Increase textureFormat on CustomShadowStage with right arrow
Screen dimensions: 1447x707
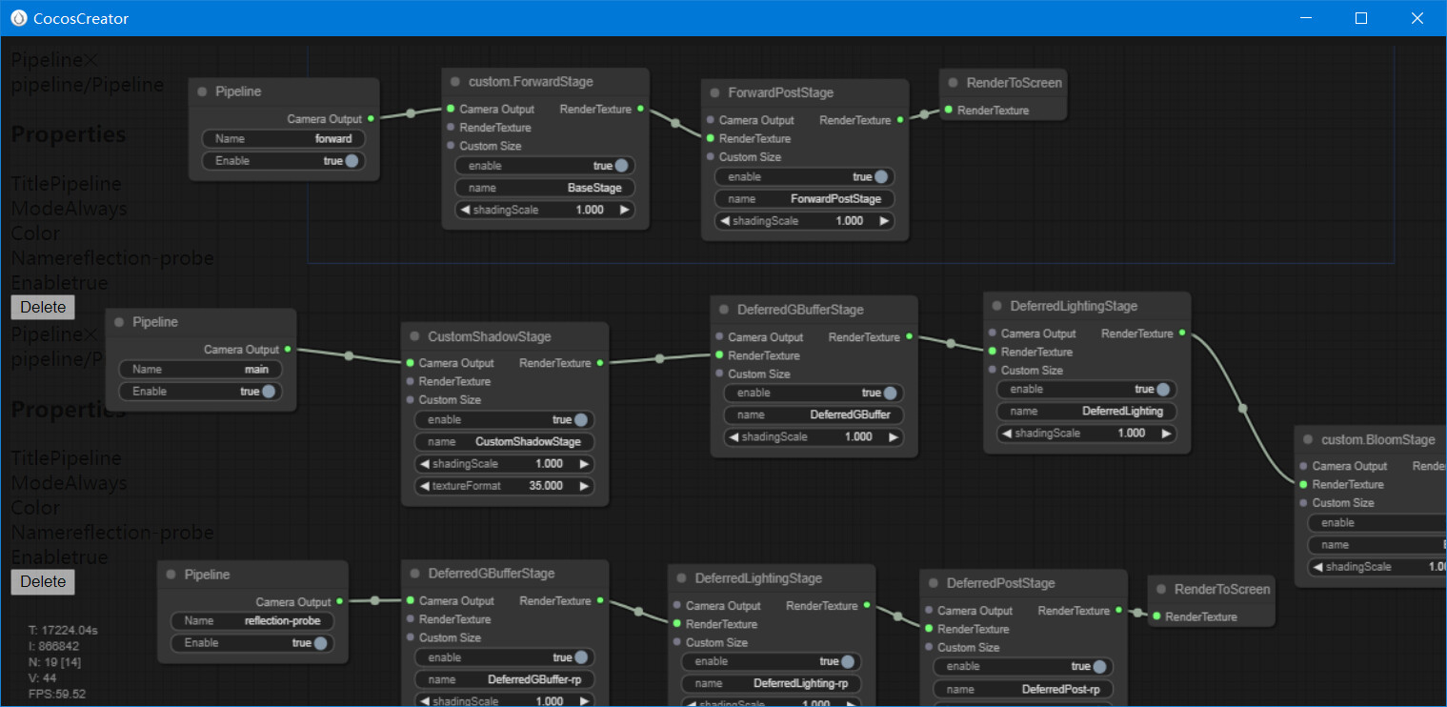pos(584,486)
